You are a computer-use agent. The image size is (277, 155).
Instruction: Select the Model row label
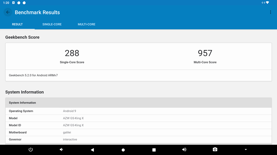13,118
